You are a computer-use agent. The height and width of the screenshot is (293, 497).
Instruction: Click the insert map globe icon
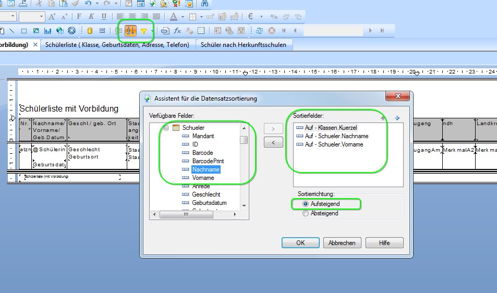coord(60,31)
